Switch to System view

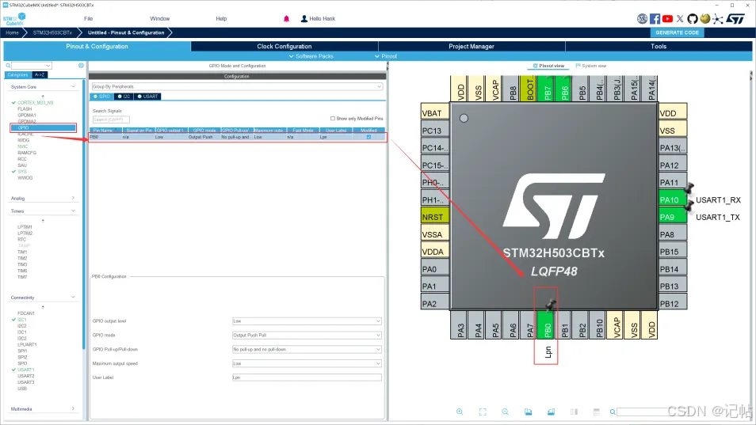(x=591, y=66)
